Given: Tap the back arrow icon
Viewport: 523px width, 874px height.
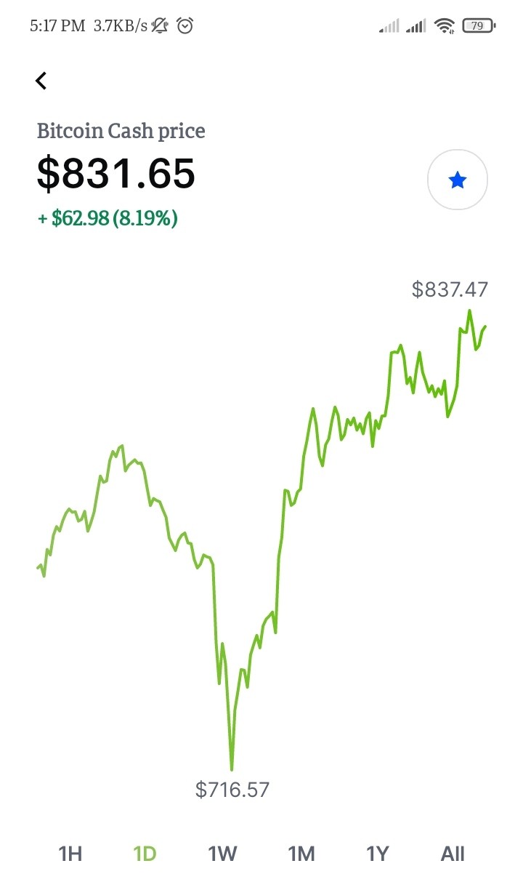Looking at the screenshot, I should click(41, 81).
